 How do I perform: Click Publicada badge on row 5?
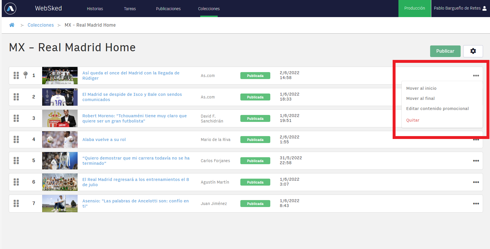[255, 161]
